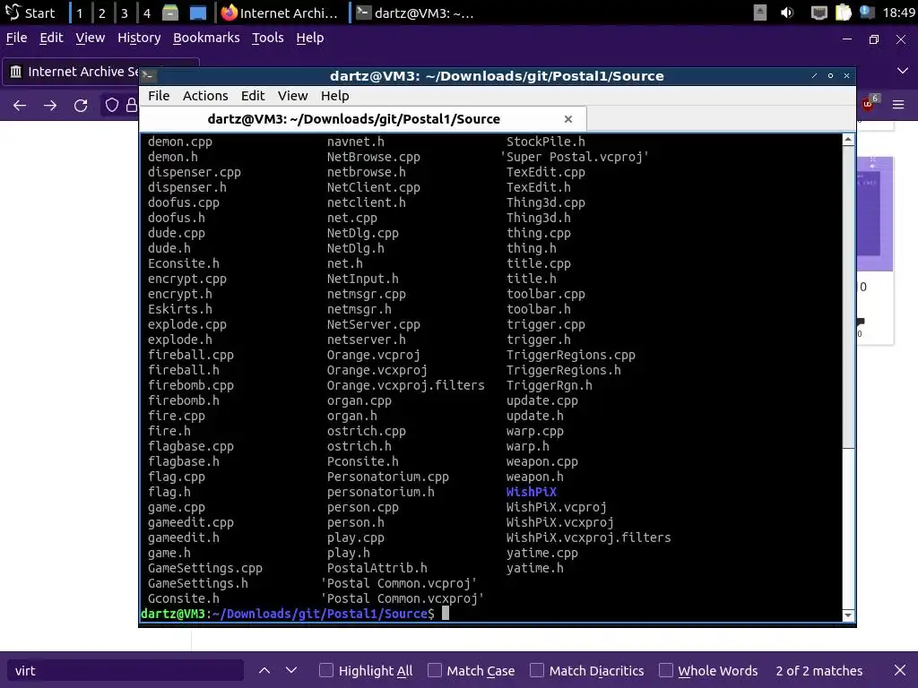
Task: Open terminal Edit menu
Action: [x=252, y=95]
